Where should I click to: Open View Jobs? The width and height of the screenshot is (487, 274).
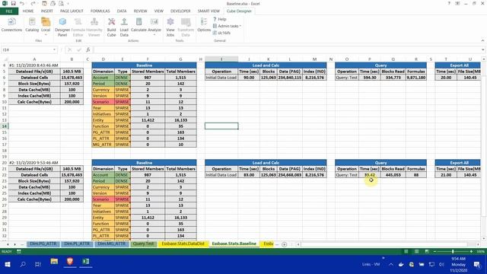point(170,27)
